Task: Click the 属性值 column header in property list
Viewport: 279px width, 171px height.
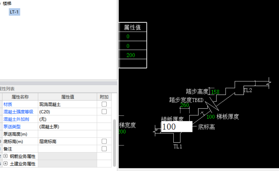Action: coord(67,97)
